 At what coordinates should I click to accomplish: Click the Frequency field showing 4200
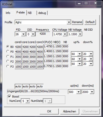(x=43, y=34)
